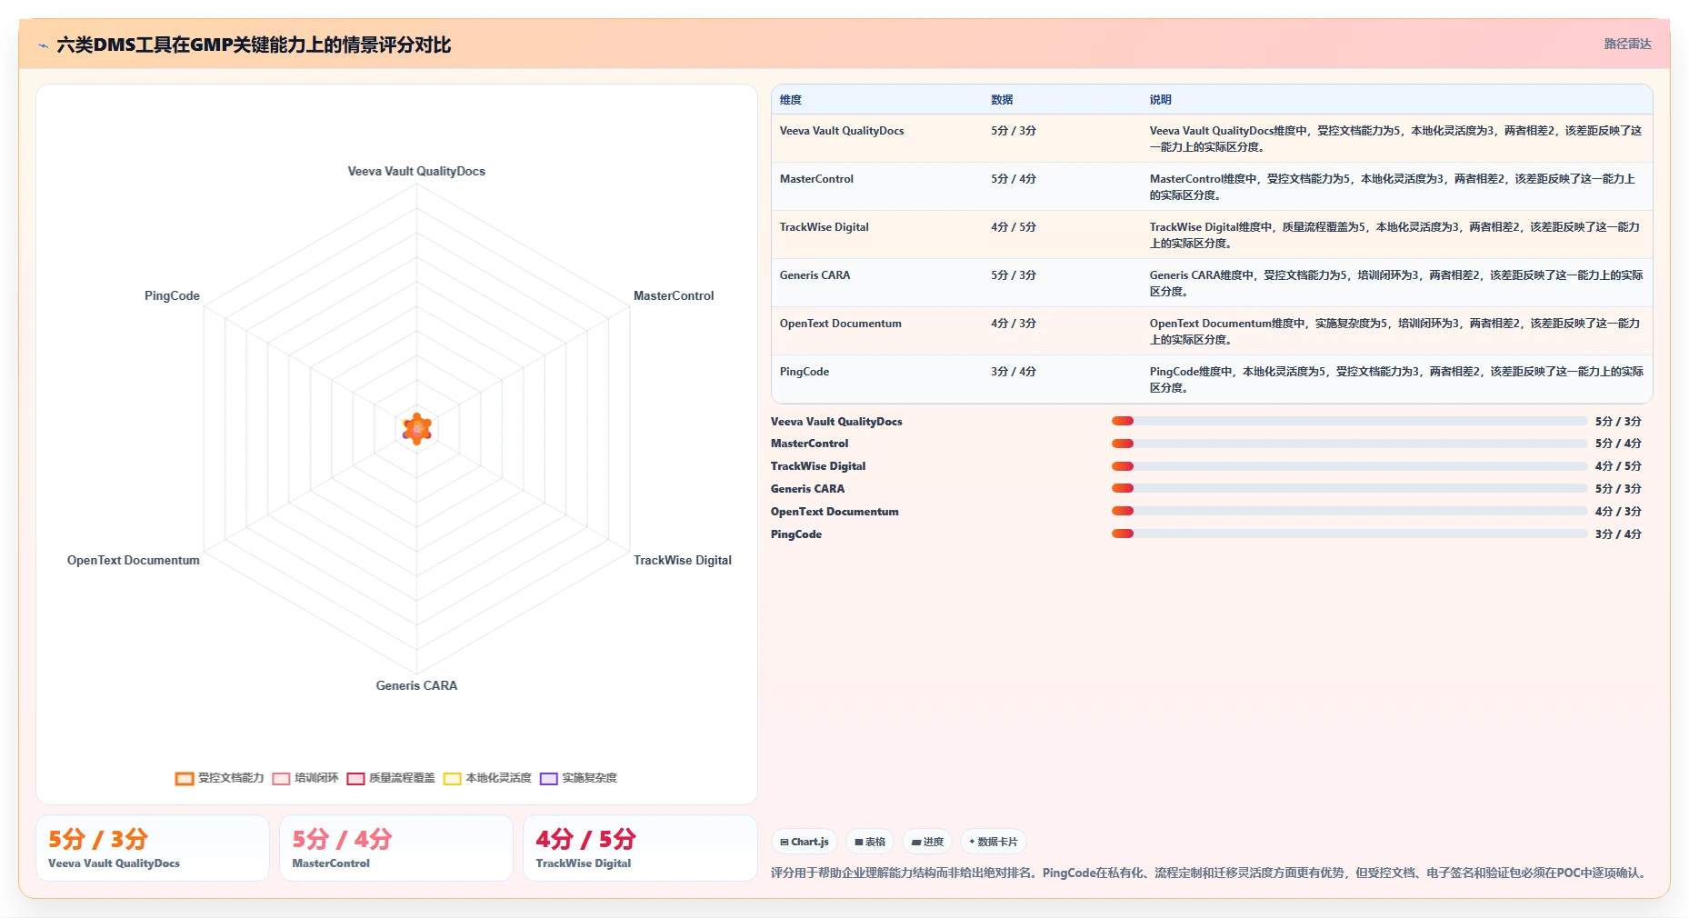Click the Chart.js tag chip
This screenshot has width=1689, height=918.
point(805,842)
